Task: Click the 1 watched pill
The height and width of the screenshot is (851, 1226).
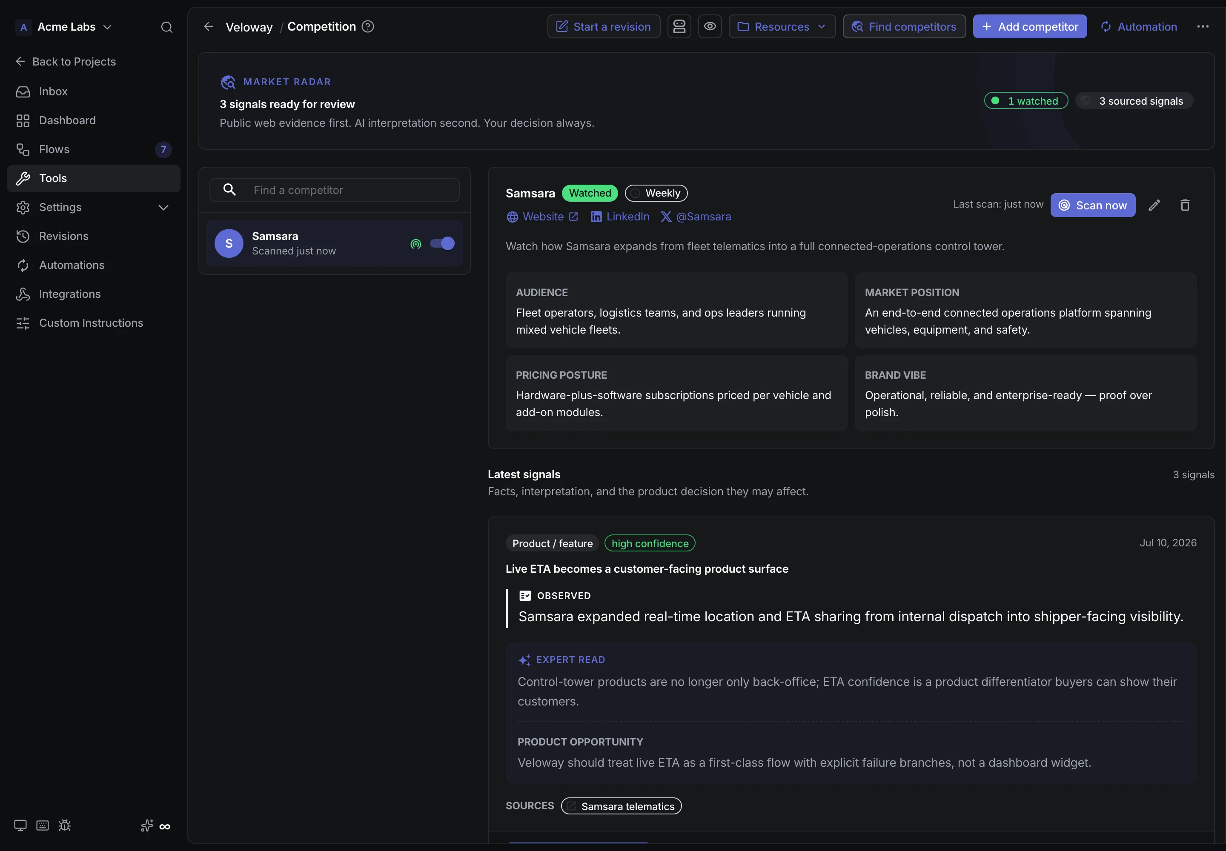Action: click(x=1026, y=101)
